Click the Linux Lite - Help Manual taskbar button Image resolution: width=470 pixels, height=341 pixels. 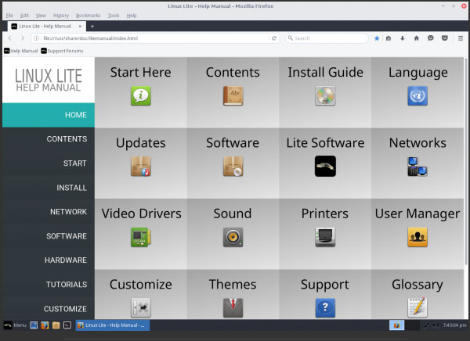112,325
